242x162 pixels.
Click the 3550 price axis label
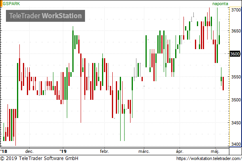236,77
